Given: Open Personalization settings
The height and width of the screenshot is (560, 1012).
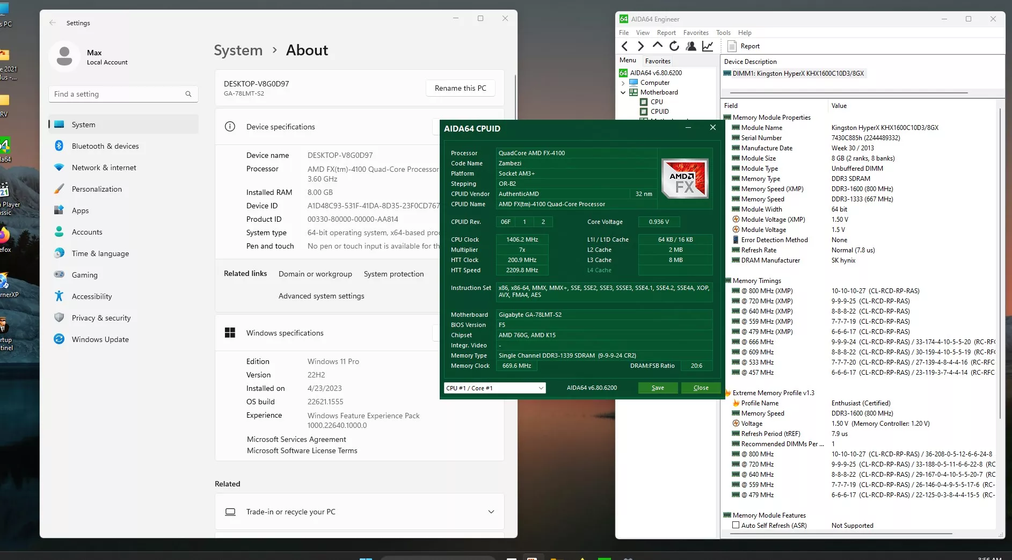Looking at the screenshot, I should (x=123, y=189).
